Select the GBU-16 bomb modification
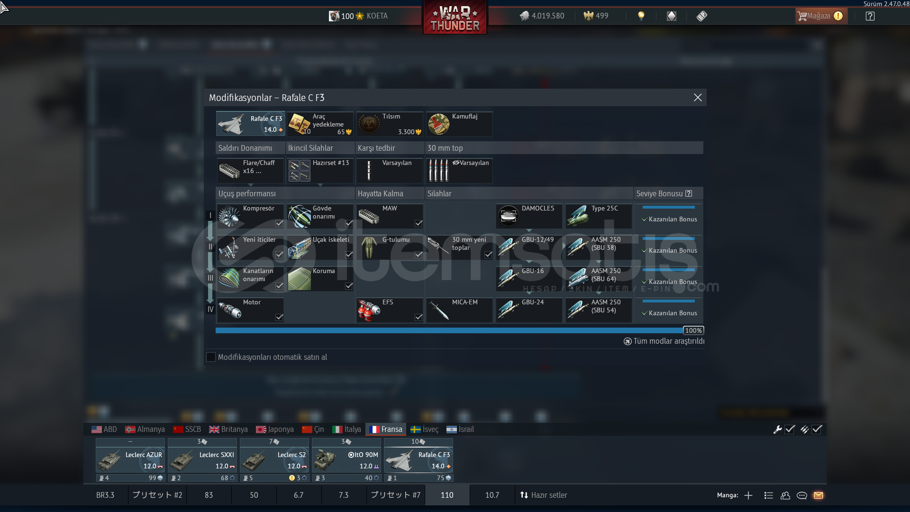The image size is (910, 512). pyautogui.click(x=529, y=279)
